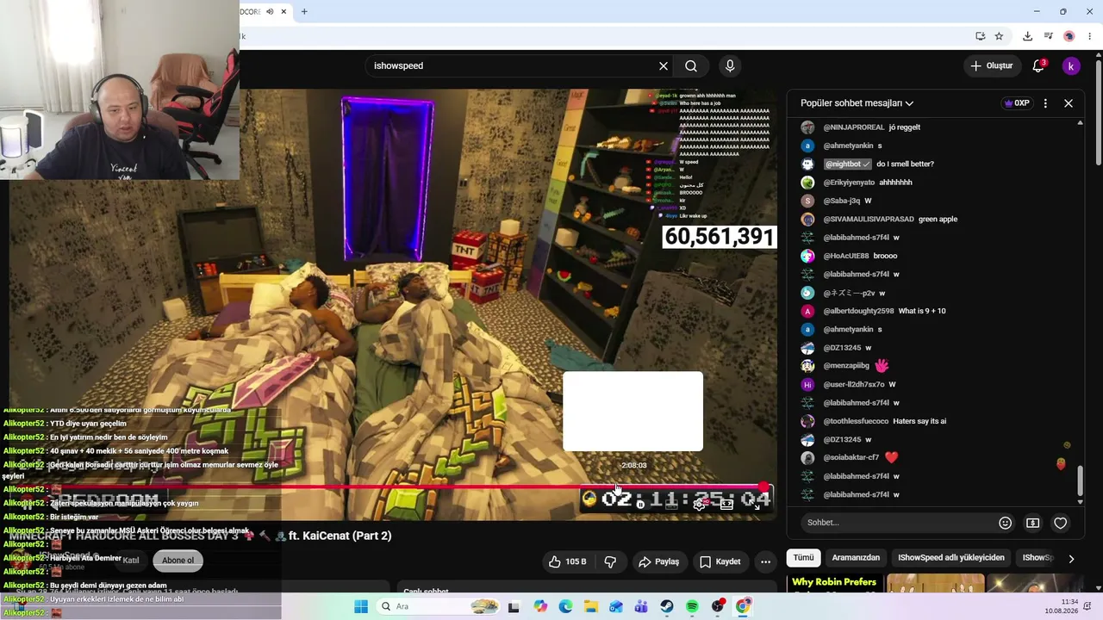
Task: Click the @NINJAPROREAL chat username
Action: coord(853,127)
